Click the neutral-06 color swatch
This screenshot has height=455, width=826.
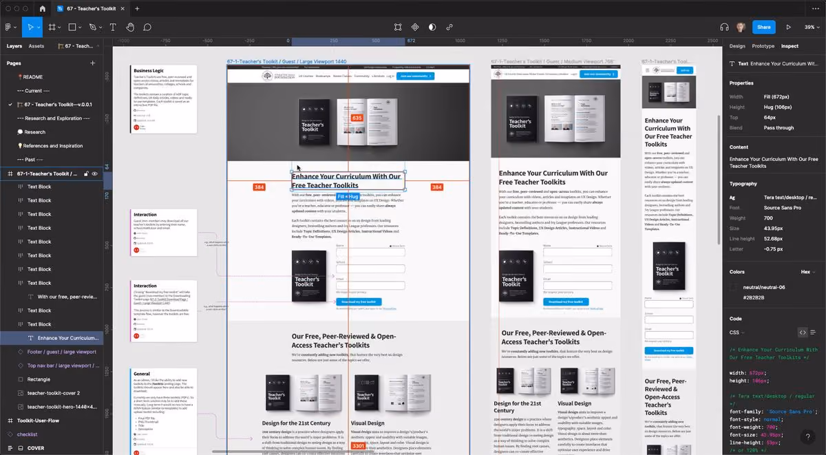tap(734, 287)
